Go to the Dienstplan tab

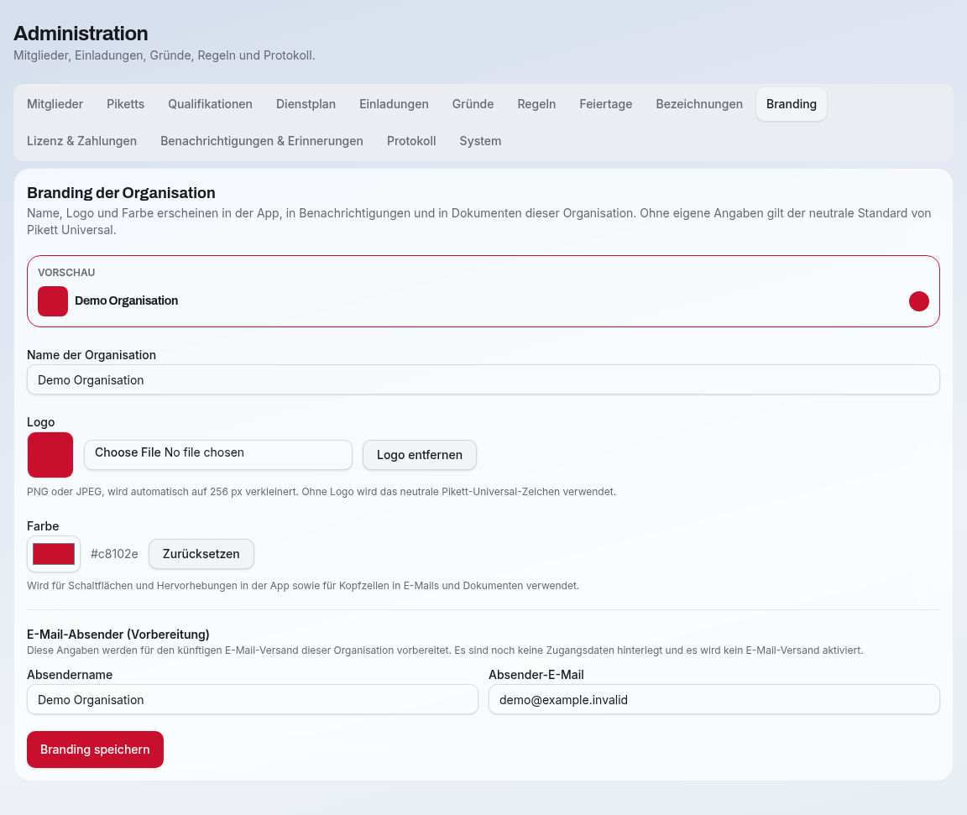coord(306,104)
